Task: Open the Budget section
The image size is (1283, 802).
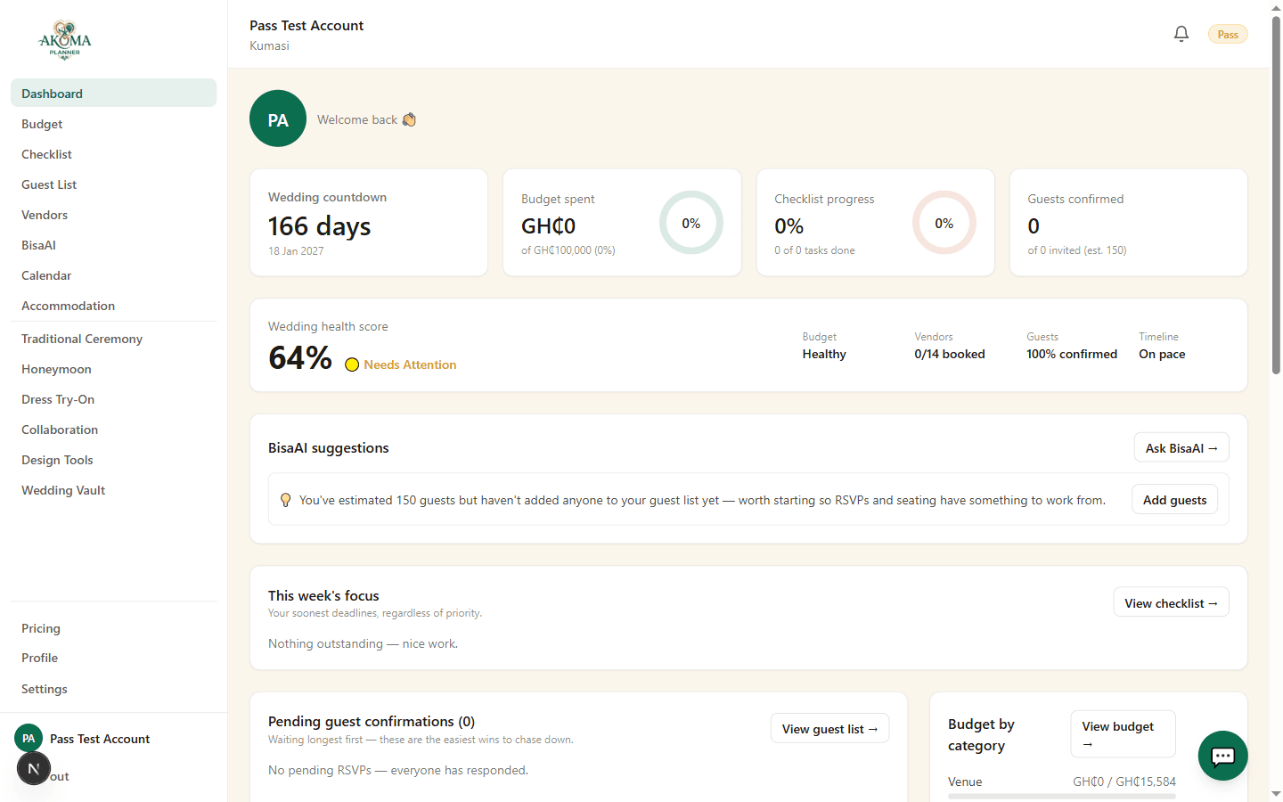Action: click(113, 124)
